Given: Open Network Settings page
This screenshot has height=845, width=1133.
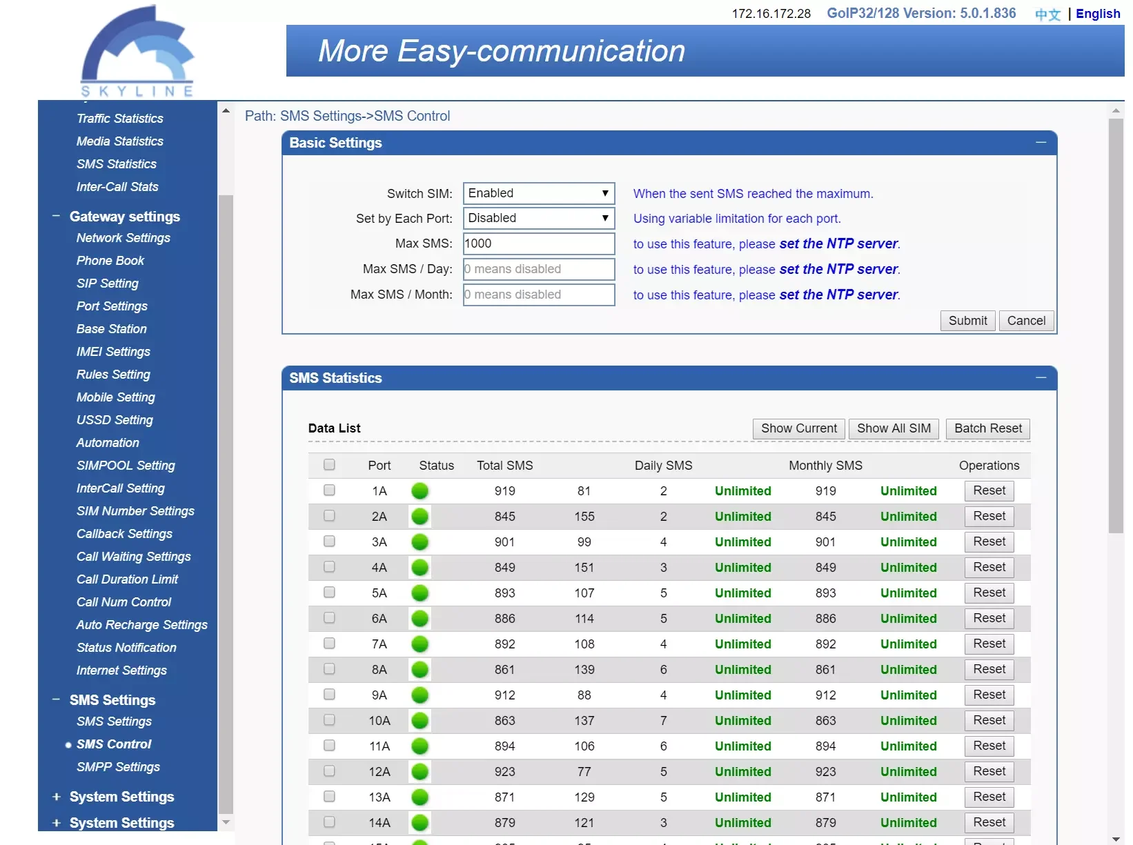Looking at the screenshot, I should (124, 238).
